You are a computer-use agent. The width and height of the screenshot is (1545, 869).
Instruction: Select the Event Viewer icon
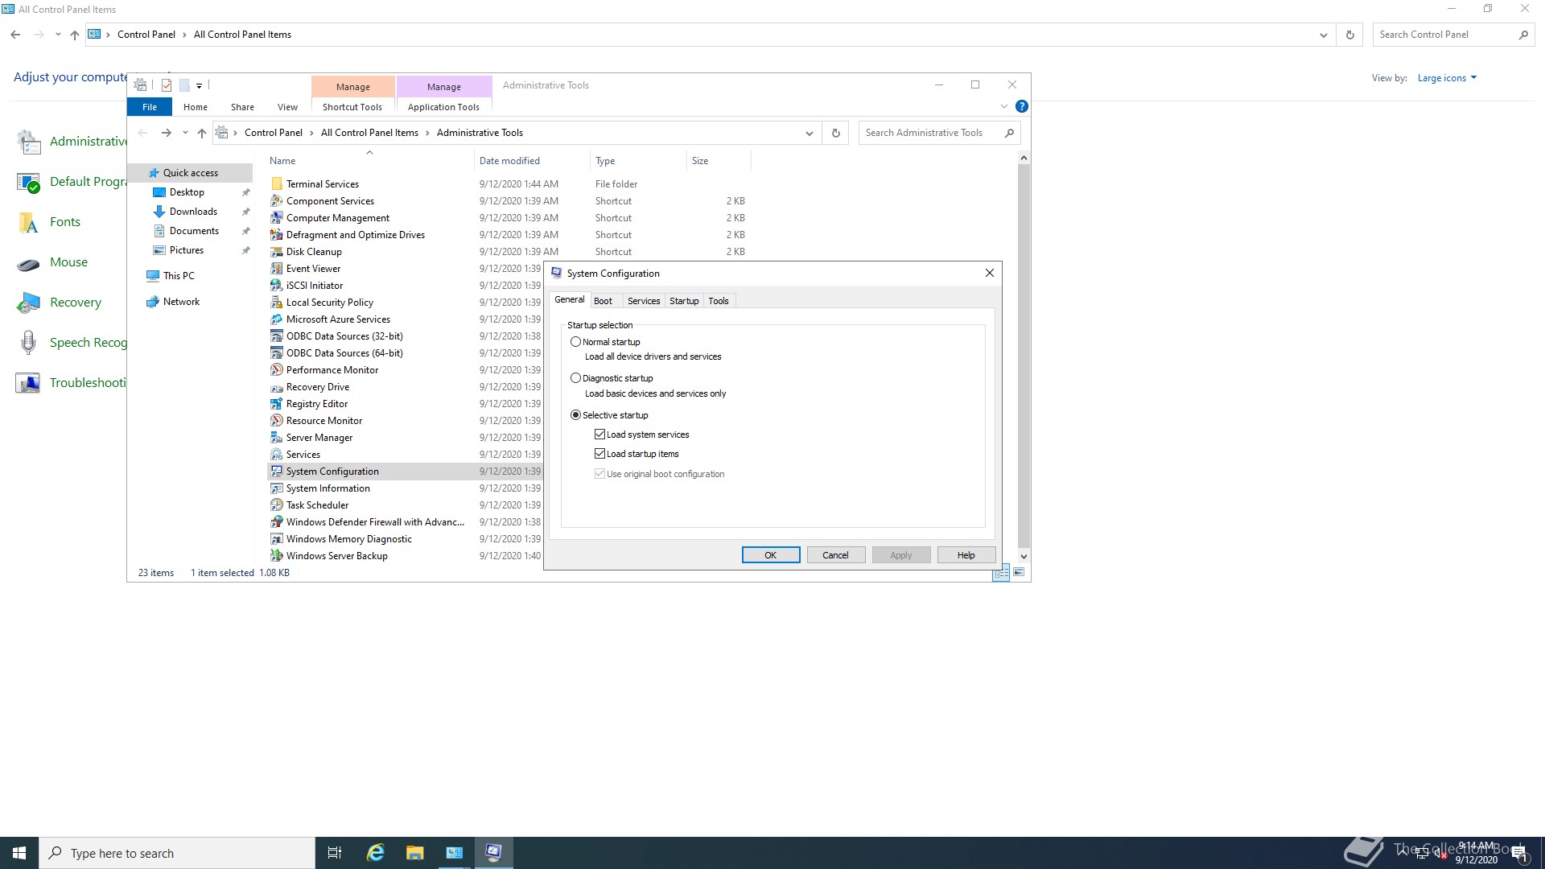click(277, 269)
